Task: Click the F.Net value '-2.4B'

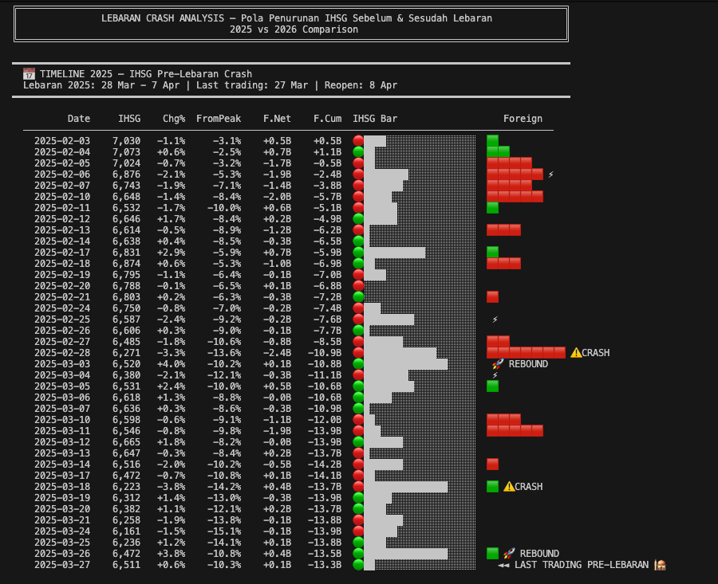Action: (277, 353)
